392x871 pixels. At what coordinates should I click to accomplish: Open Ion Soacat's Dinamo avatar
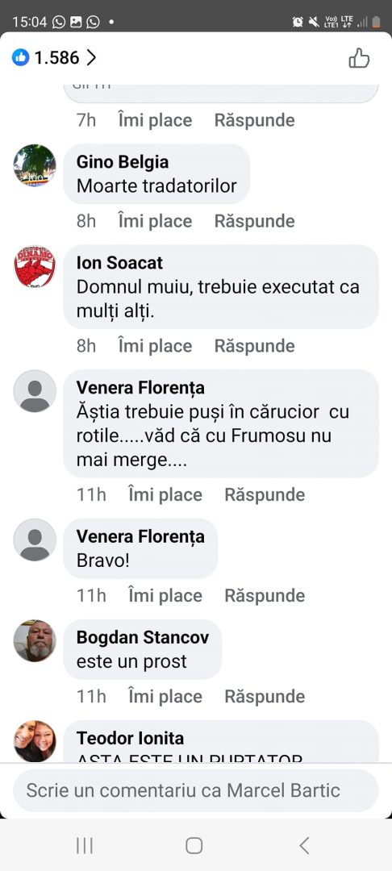tap(35, 267)
